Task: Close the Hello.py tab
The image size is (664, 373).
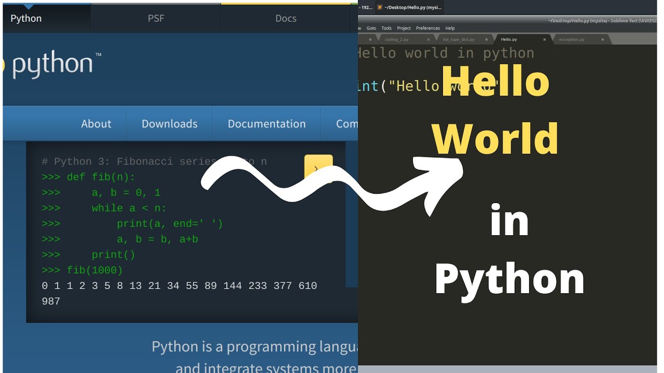Action: [544, 39]
